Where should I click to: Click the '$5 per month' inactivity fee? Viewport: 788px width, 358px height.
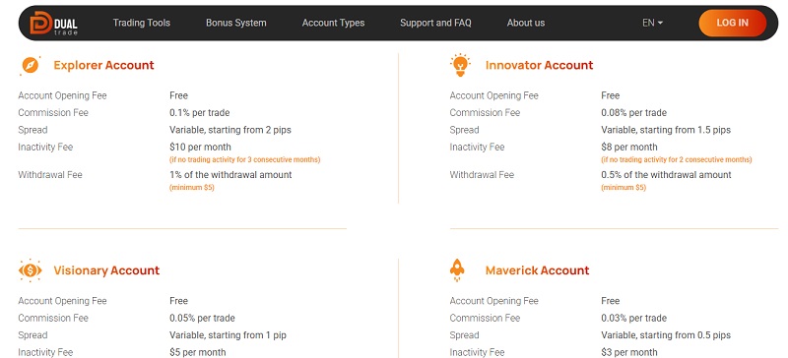click(x=198, y=352)
